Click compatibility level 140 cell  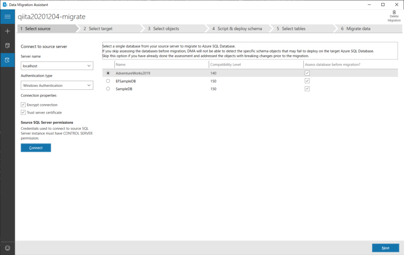point(213,73)
